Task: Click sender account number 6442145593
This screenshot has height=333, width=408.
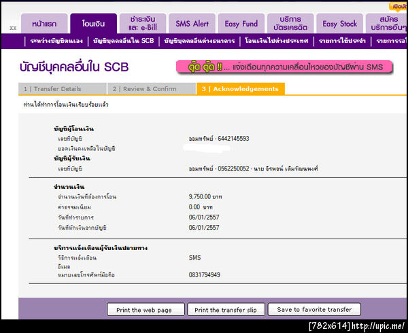Action: click(233, 139)
